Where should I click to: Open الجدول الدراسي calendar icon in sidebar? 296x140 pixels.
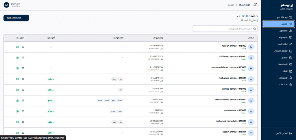(x=291, y=51)
